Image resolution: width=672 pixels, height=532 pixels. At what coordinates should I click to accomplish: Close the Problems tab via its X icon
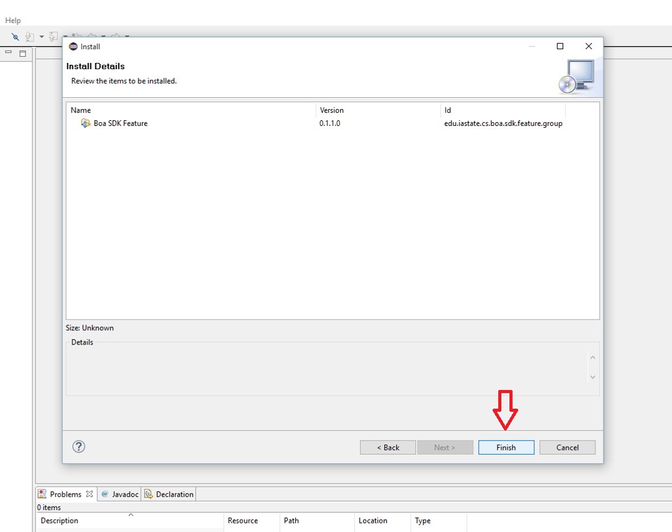[89, 494]
